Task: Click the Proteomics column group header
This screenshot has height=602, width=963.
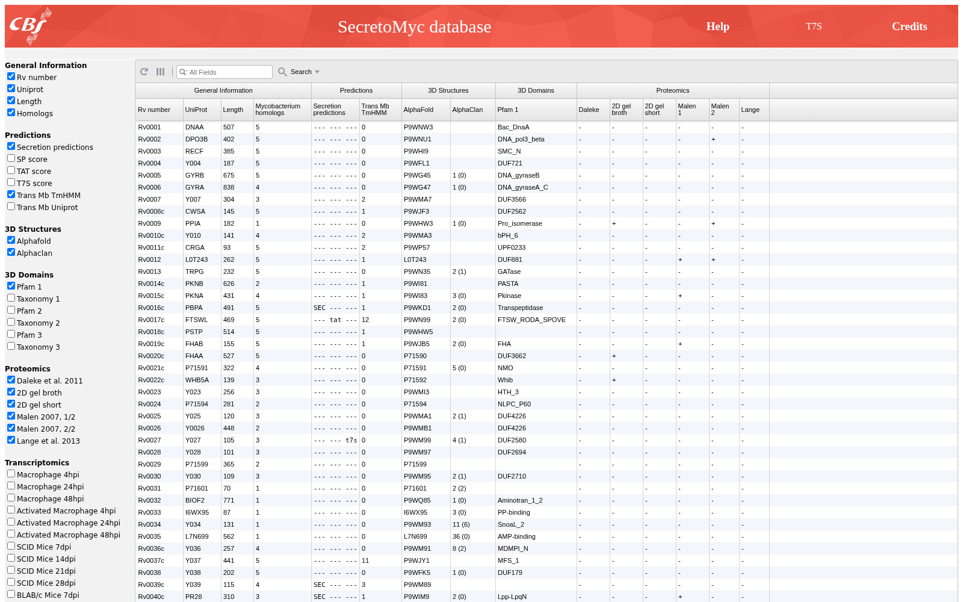Action: [673, 90]
